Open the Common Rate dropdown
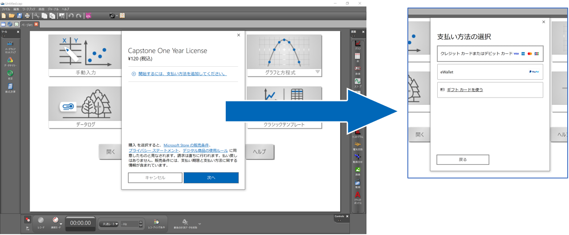 pos(109,224)
